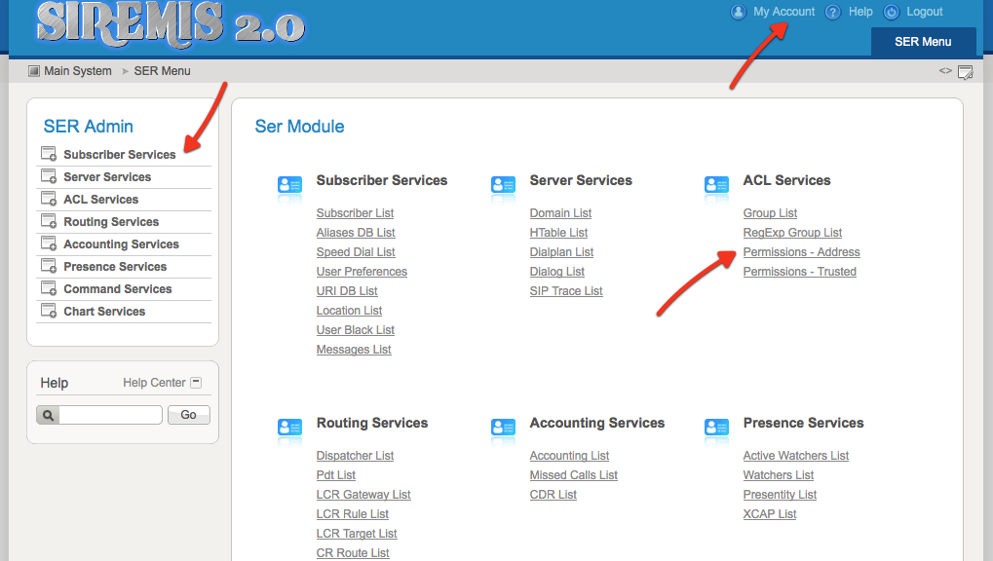Go to Main System in breadcrumb

pos(78,71)
